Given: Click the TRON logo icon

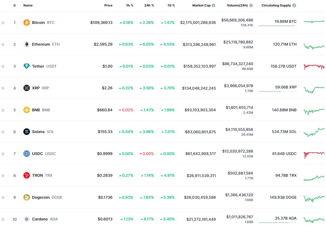Looking at the screenshot, I should [26, 175].
